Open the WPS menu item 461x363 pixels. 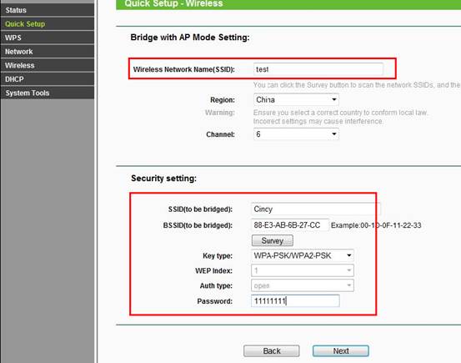pos(48,38)
